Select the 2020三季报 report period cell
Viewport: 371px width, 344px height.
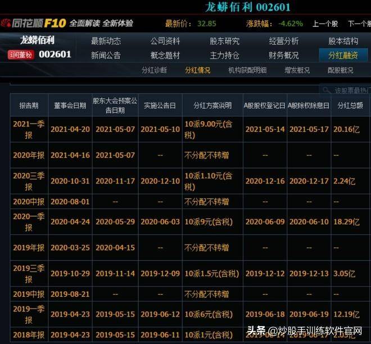pos(29,181)
